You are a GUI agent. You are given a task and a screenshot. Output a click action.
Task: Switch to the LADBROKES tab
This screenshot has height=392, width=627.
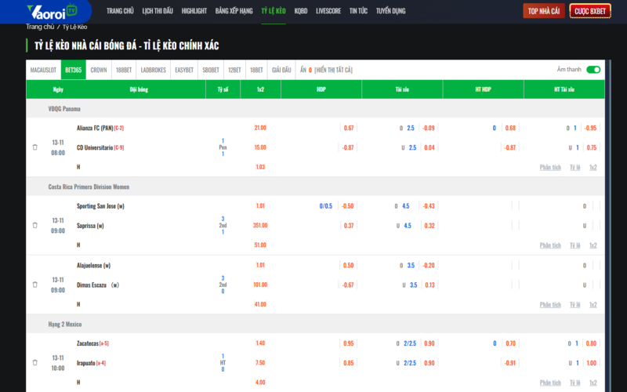point(153,70)
